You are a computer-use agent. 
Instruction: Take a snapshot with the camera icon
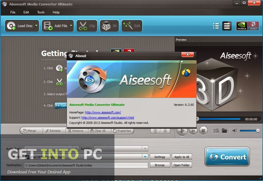(216, 131)
